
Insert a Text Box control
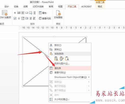point(19,13)
